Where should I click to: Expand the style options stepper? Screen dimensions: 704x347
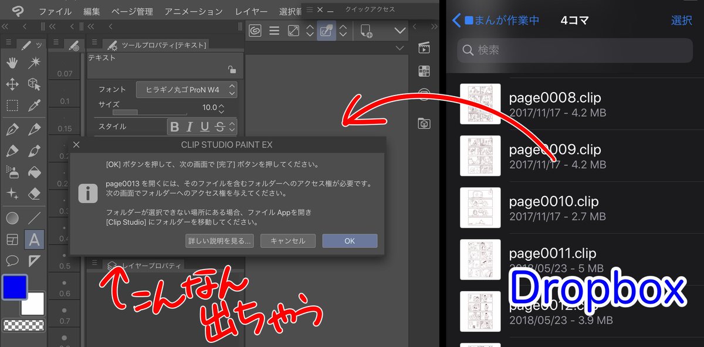(x=232, y=127)
